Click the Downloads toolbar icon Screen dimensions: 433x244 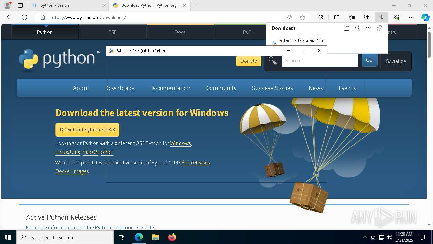(381, 17)
